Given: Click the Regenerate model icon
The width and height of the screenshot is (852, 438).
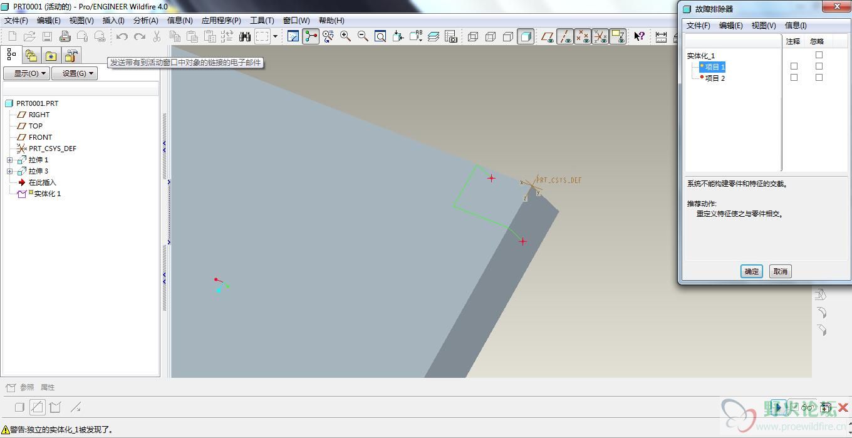Looking at the screenshot, I should point(227,37).
